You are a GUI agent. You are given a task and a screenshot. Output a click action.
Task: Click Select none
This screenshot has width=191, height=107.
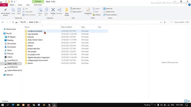click(x=109, y=12)
